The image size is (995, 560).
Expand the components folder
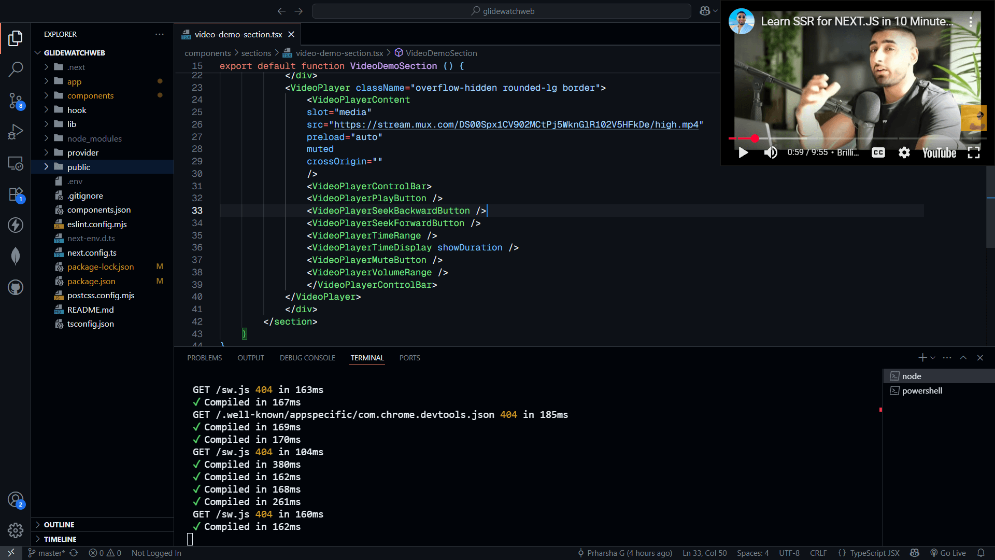point(90,95)
